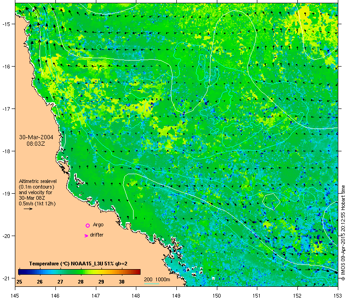Click the IMOS timestamp copyright text

343,233
